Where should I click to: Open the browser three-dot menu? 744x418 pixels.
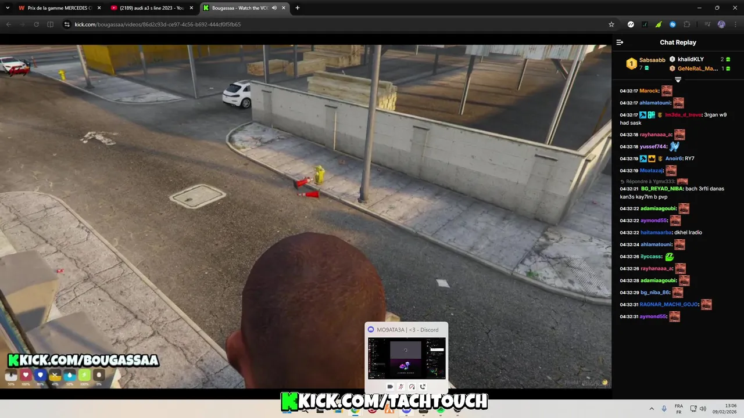735,24
